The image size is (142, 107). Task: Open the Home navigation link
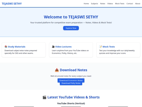[86, 3]
